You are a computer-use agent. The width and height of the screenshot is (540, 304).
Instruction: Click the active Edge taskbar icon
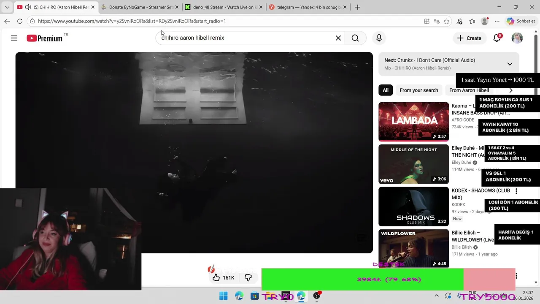[x=301, y=296]
